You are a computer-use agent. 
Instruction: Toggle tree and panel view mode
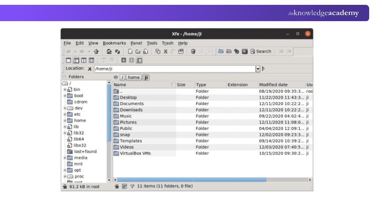point(76,60)
